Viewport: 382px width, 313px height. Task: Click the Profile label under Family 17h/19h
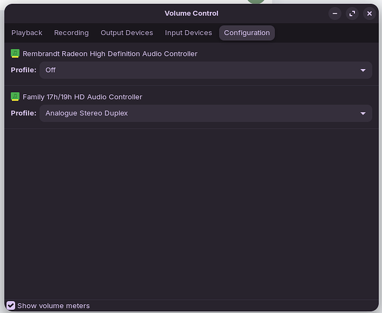pos(23,114)
